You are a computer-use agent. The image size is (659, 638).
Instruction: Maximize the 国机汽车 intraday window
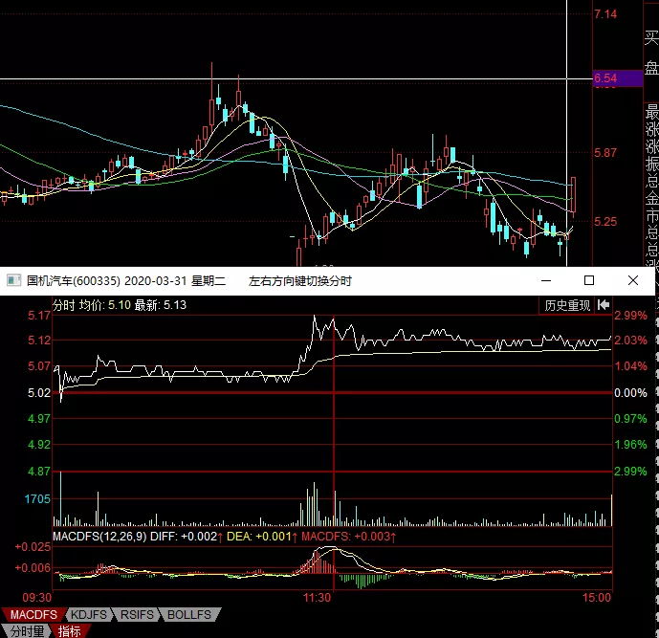coord(589,280)
